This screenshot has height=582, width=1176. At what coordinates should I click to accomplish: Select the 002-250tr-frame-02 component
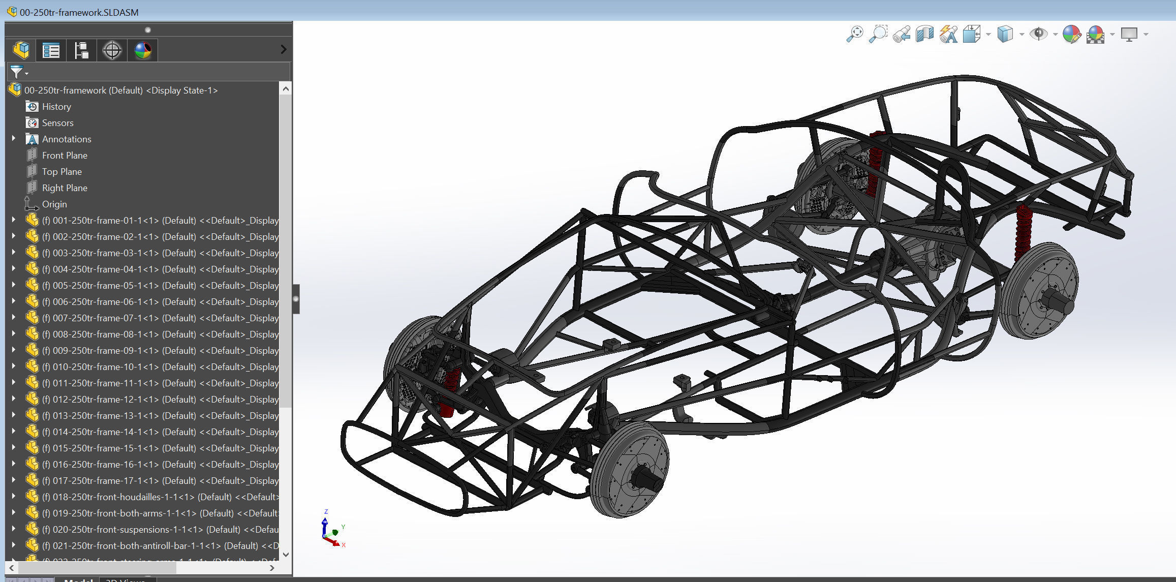pos(160,237)
